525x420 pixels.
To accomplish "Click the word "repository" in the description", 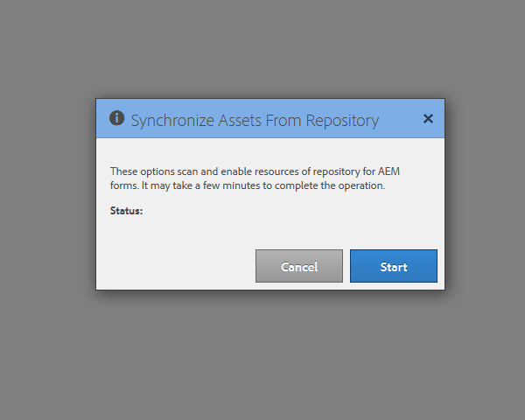I will tap(336, 171).
